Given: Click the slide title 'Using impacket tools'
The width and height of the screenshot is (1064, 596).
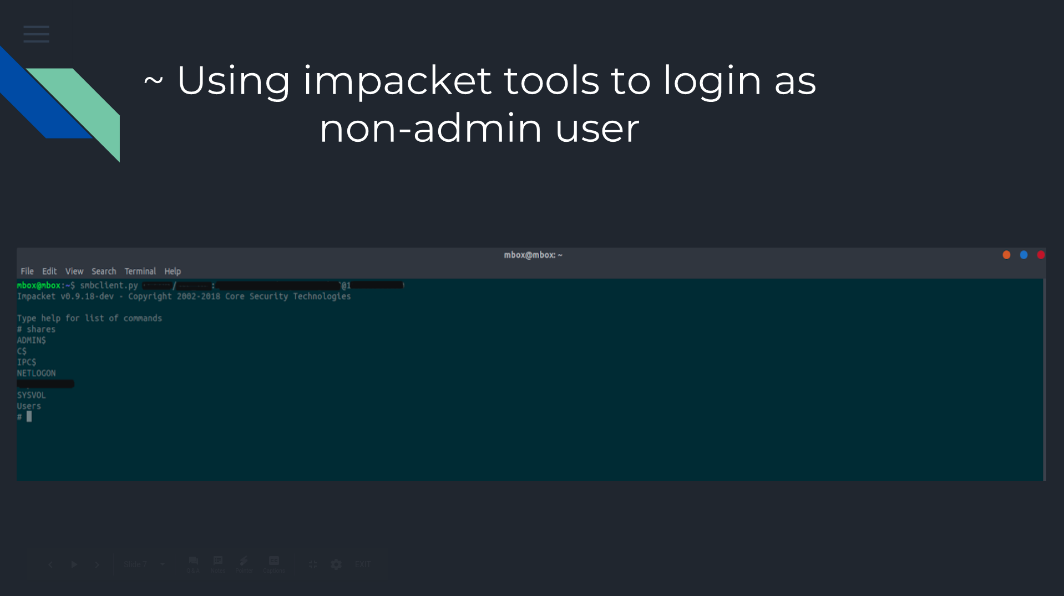Looking at the screenshot, I should point(388,80).
